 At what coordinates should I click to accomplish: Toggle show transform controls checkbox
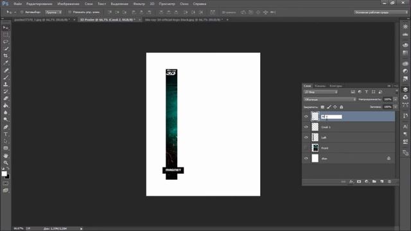[70, 12]
